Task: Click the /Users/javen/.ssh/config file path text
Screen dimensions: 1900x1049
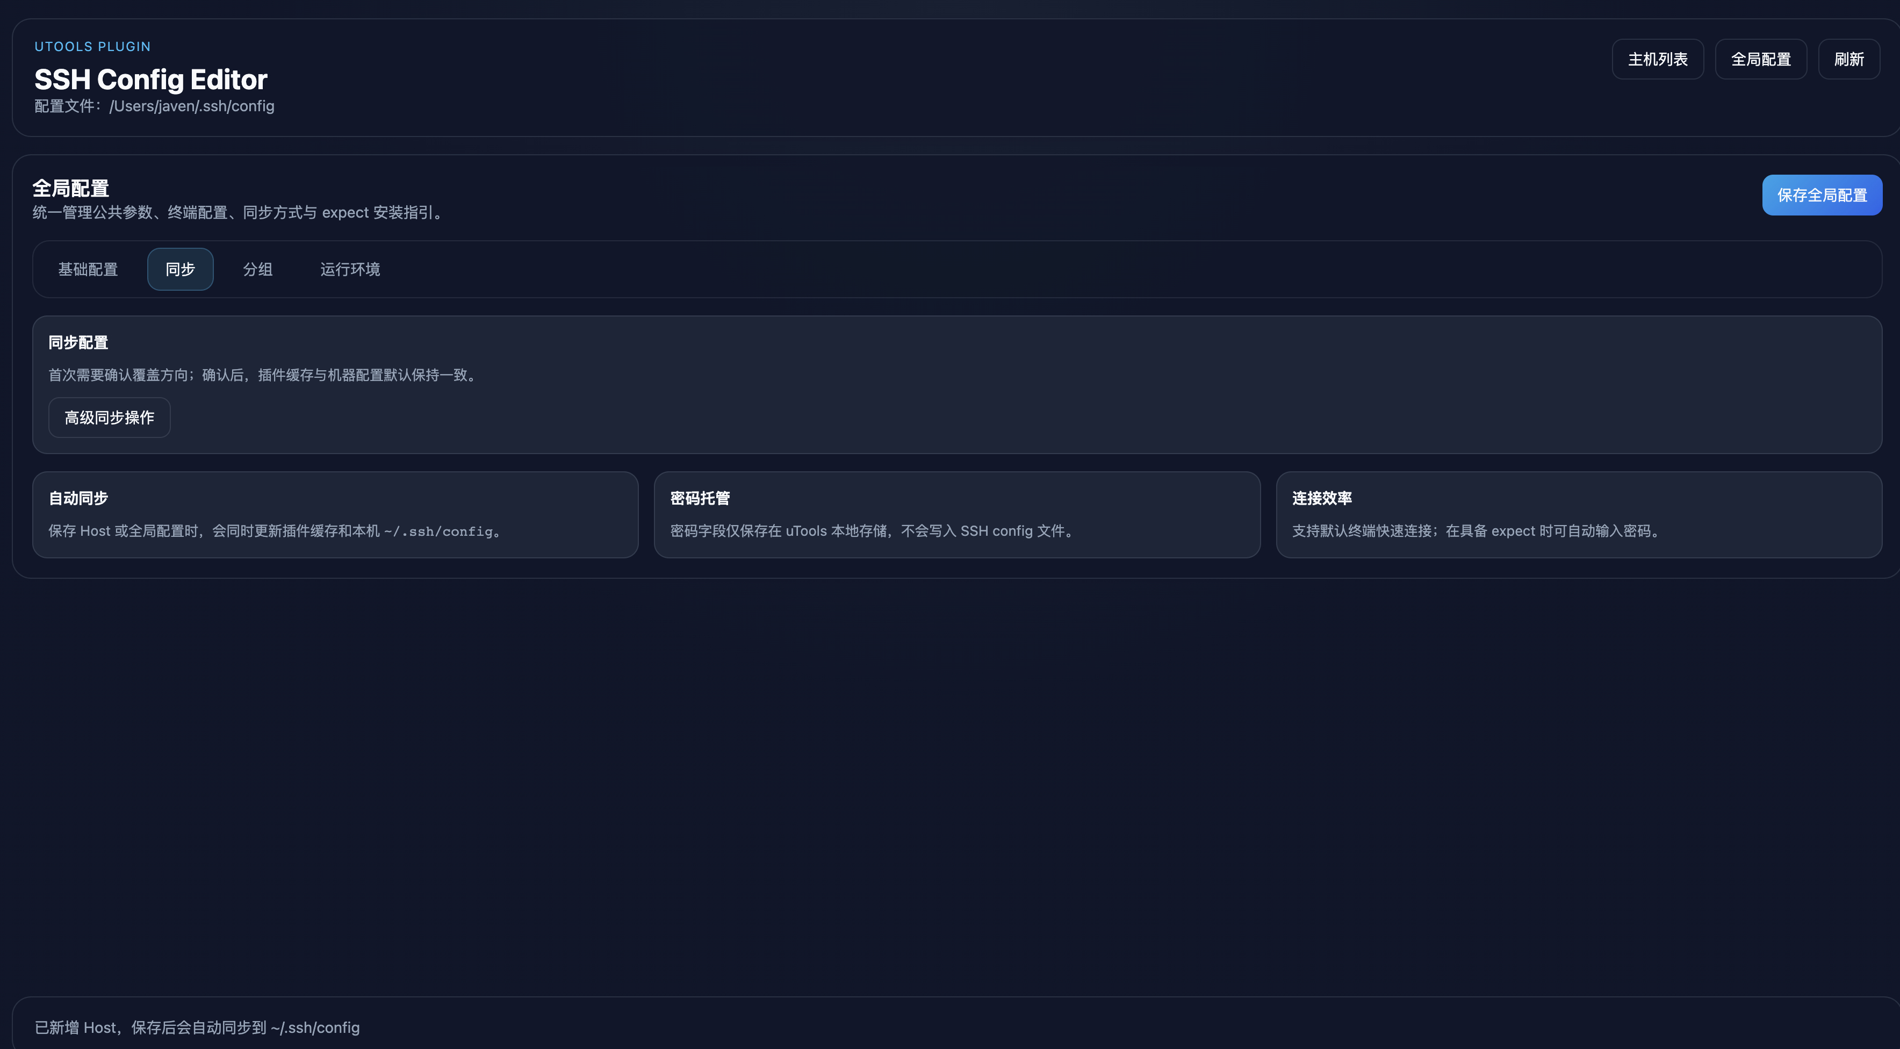Action: [x=192, y=106]
